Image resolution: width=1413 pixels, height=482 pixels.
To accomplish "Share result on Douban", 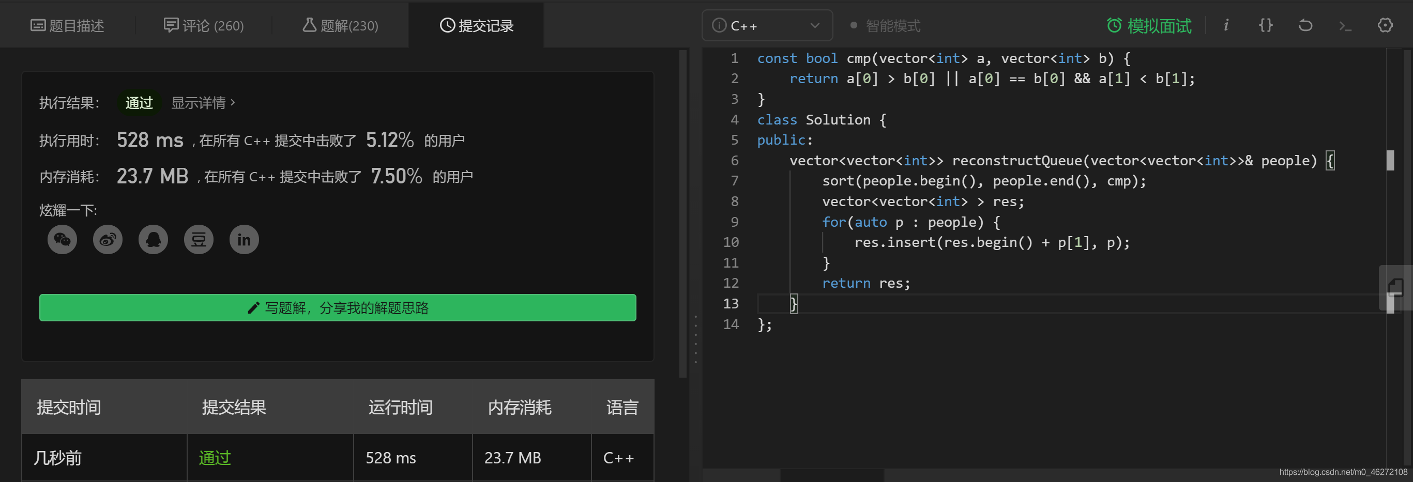I will 199,240.
